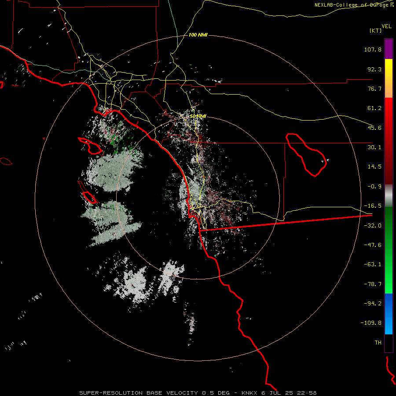The width and height of the screenshot is (396, 396).
Task: Select the -63.1 velocity scale value
Action: [x=373, y=264]
